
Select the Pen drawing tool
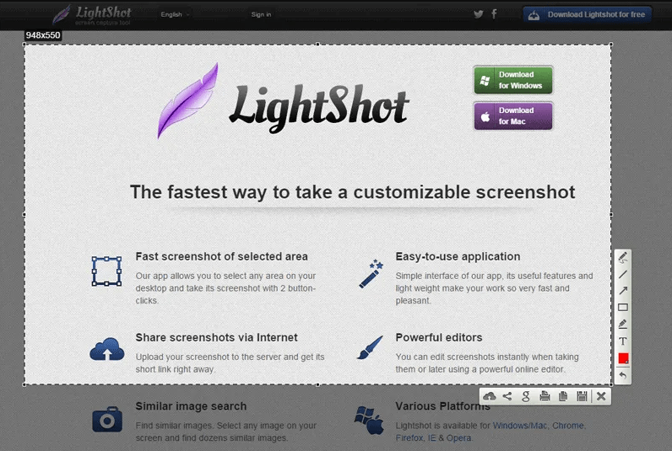[x=623, y=257]
